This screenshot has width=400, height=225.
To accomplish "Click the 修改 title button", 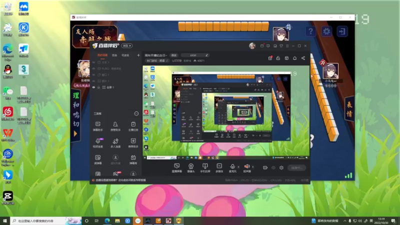I will point(174,55).
